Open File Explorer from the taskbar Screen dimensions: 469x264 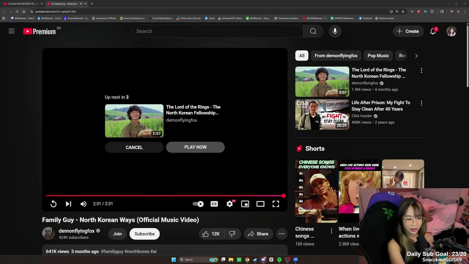[x=231, y=260]
